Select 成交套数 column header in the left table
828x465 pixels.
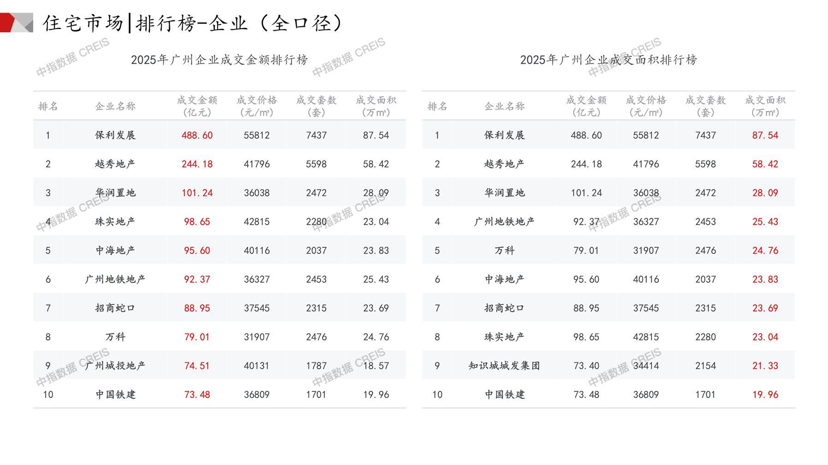(x=316, y=106)
